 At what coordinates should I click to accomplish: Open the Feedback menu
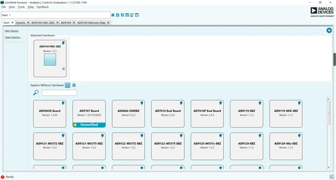tap(43, 7)
